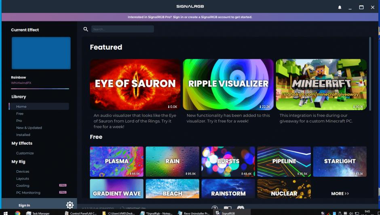The width and height of the screenshot is (380, 215).
Task: Select the Gradient Wave effect
Action: click(x=116, y=189)
